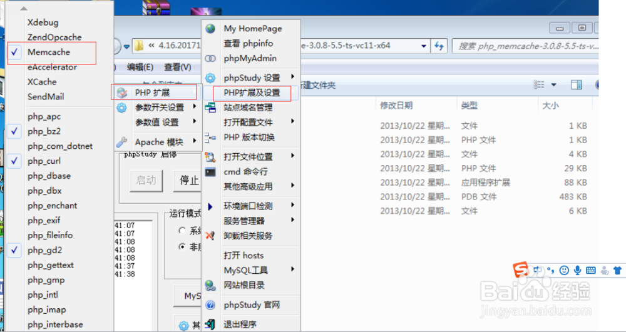Click the Explorer refresh arrows icon
Image resolution: width=626 pixels, height=332 pixels.
(439, 46)
